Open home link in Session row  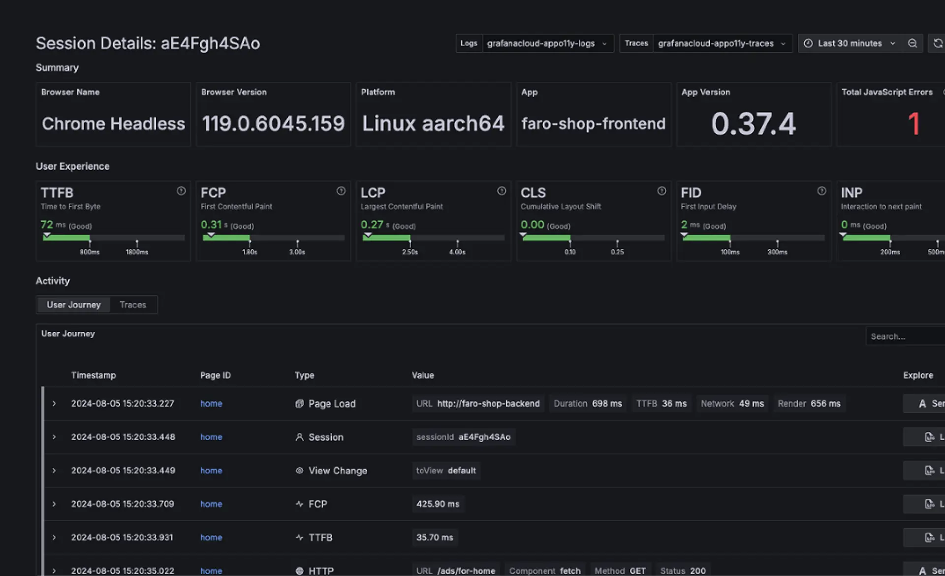click(211, 437)
